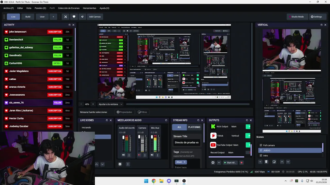Float the Activity panel using its dock icon
The width and height of the screenshot is (330, 185).
coord(70,25)
